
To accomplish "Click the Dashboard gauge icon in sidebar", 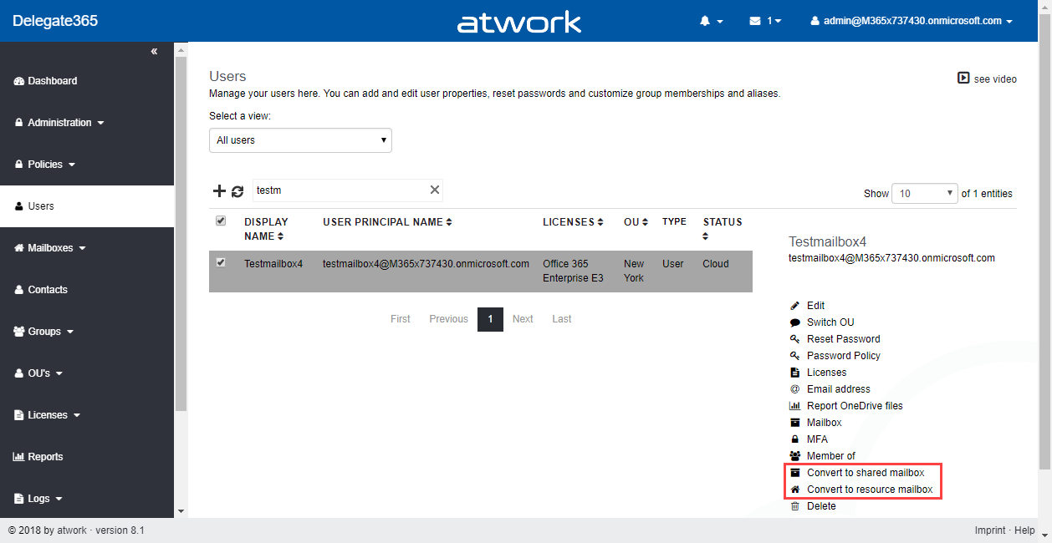I will [19, 81].
